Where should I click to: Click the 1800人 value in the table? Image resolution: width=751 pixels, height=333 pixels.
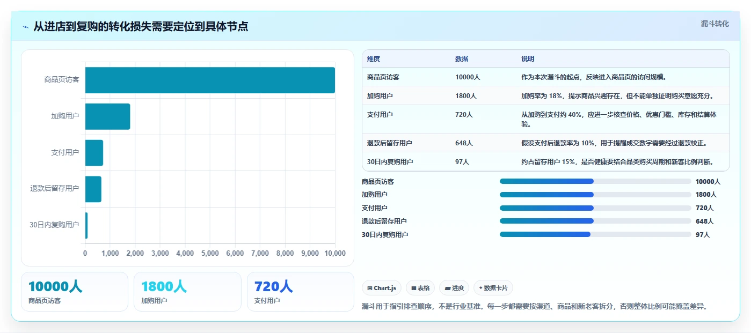[466, 96]
